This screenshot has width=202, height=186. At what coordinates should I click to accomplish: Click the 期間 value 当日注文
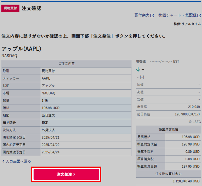click(x=48, y=115)
